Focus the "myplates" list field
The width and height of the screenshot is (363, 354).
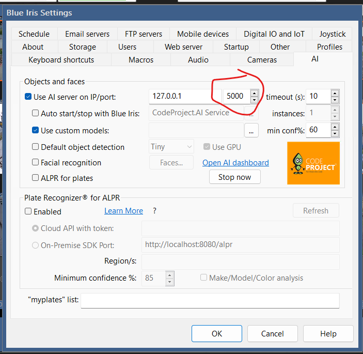[210, 301]
